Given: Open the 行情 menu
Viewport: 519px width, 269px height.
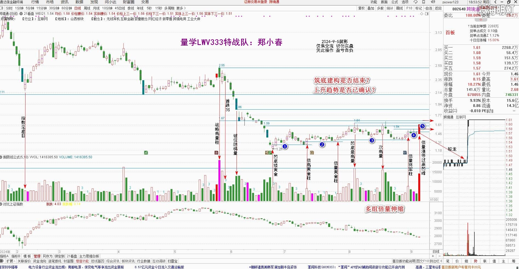Looking at the screenshot, I should pos(35,2).
